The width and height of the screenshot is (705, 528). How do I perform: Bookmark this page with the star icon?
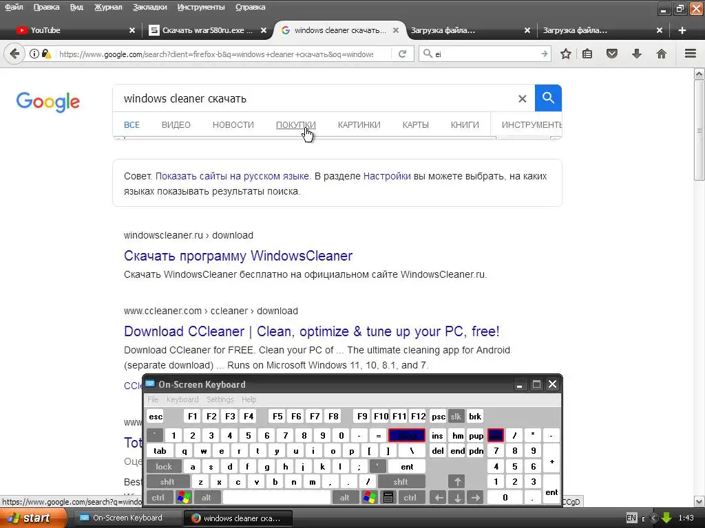566,54
